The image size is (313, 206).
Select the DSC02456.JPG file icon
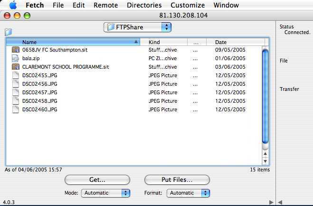pyautogui.click(x=16, y=84)
